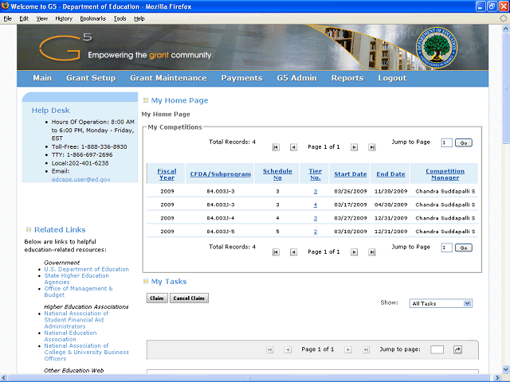This screenshot has height=382, width=510.
Task: Open the Bookmarks menu in Firefox
Action: 93,18
